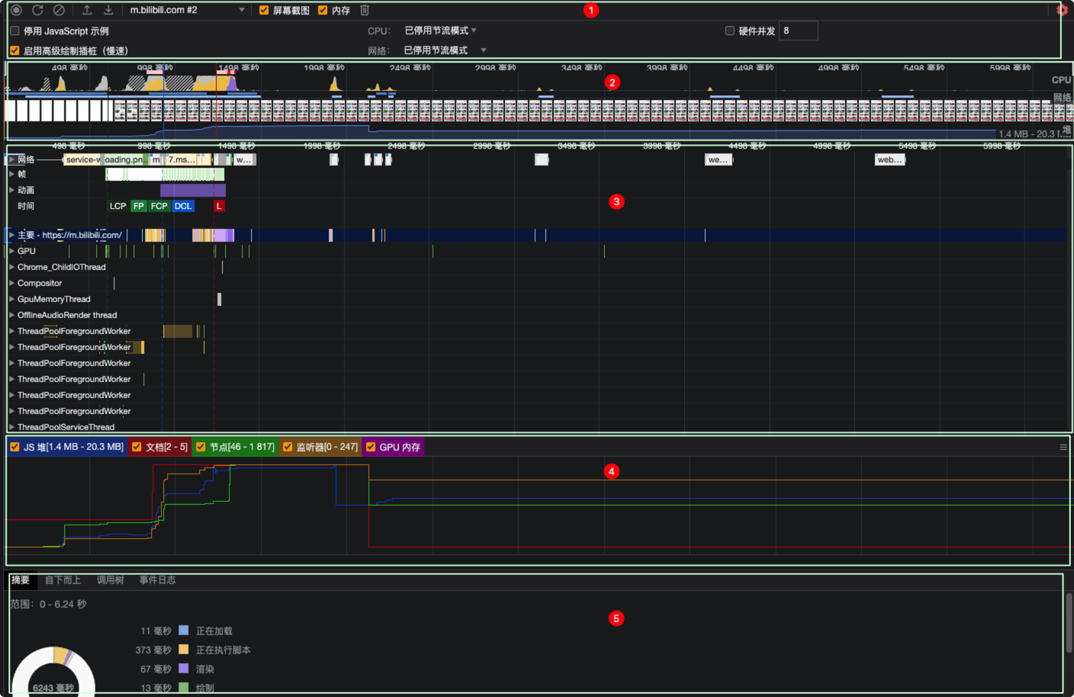Select the FP timing marker
Image resolution: width=1074 pixels, height=697 pixels.
(x=138, y=206)
